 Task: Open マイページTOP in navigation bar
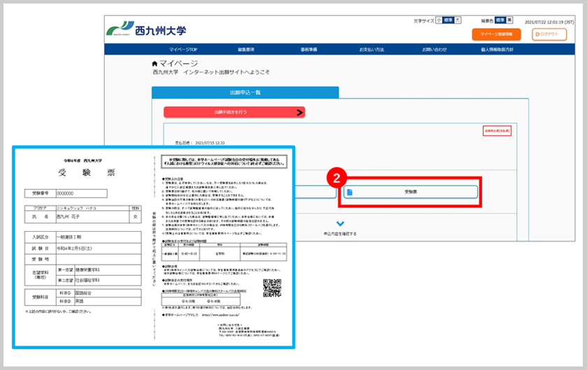point(183,50)
